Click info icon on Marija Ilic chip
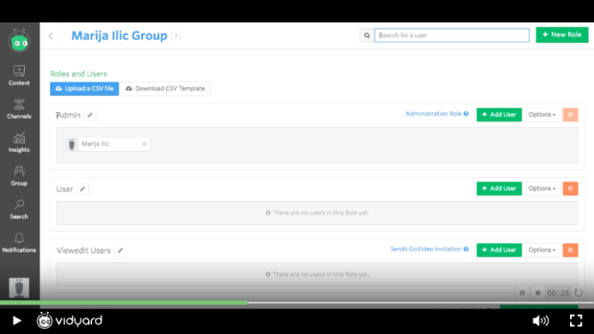Viewport: 594px width, 334px height. point(145,144)
